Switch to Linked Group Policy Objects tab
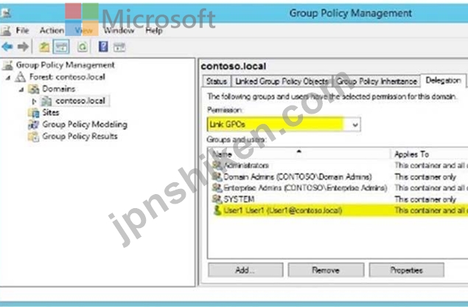468x307 pixels. pyautogui.click(x=282, y=81)
